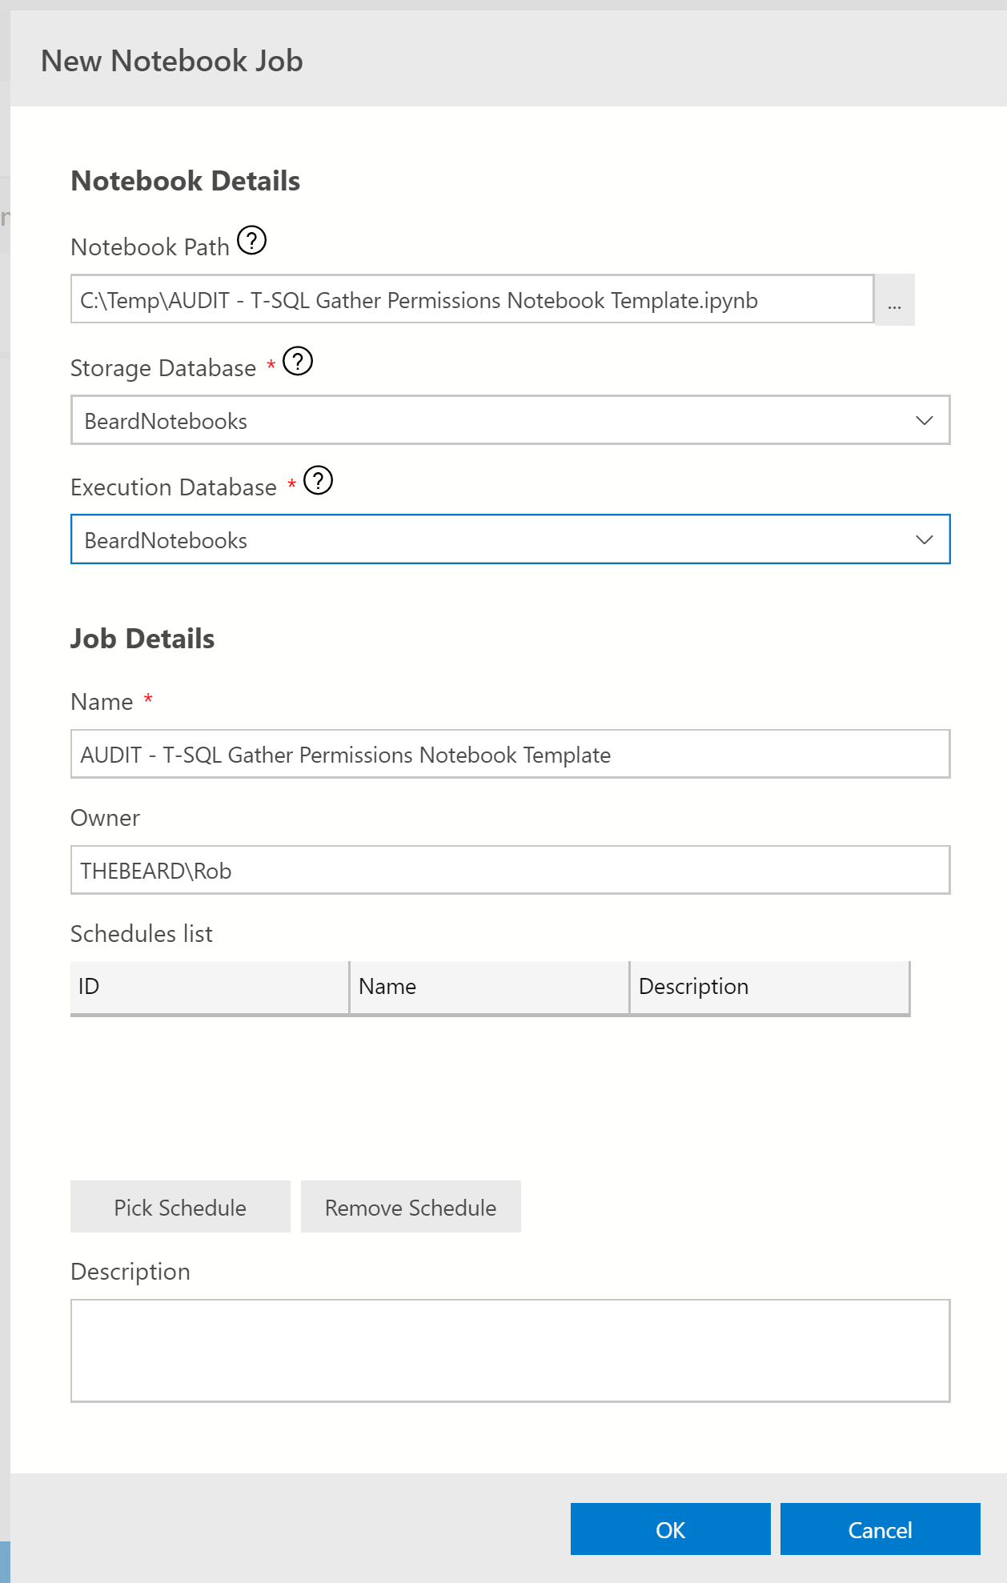Click the Job Details section heading

click(x=142, y=639)
